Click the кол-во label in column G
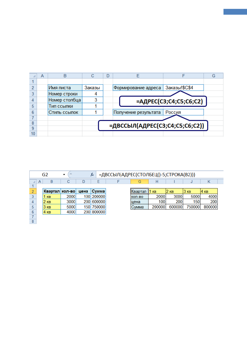The height and width of the screenshot is (350, 247). [139, 196]
